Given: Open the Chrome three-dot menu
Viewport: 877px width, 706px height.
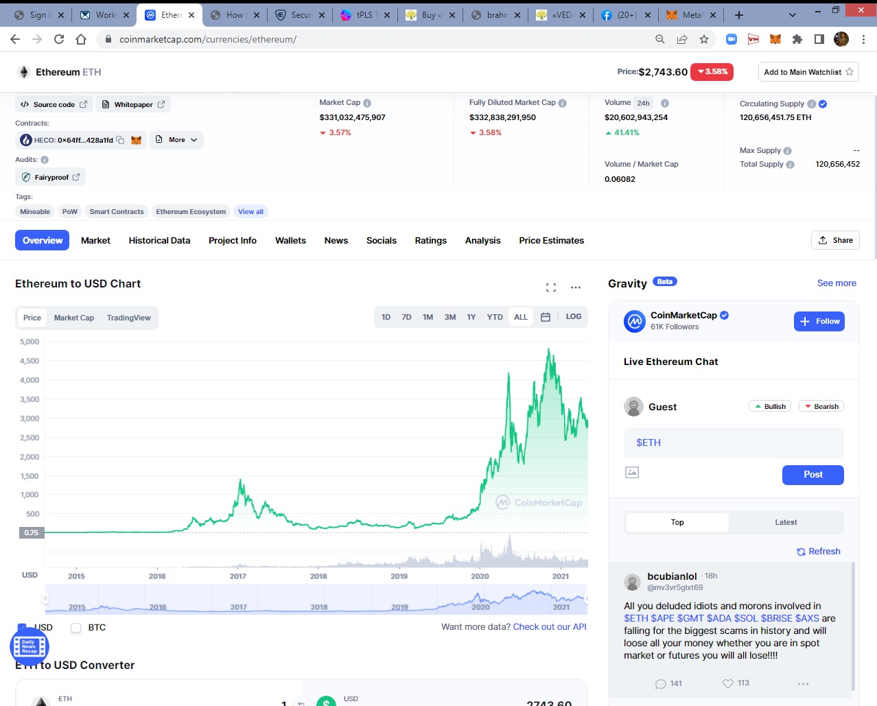Looking at the screenshot, I should [x=863, y=39].
